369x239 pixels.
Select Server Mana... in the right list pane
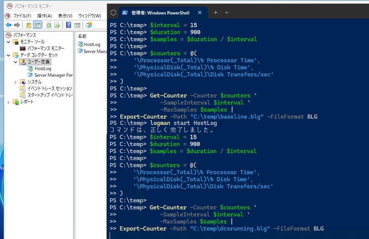point(95,51)
